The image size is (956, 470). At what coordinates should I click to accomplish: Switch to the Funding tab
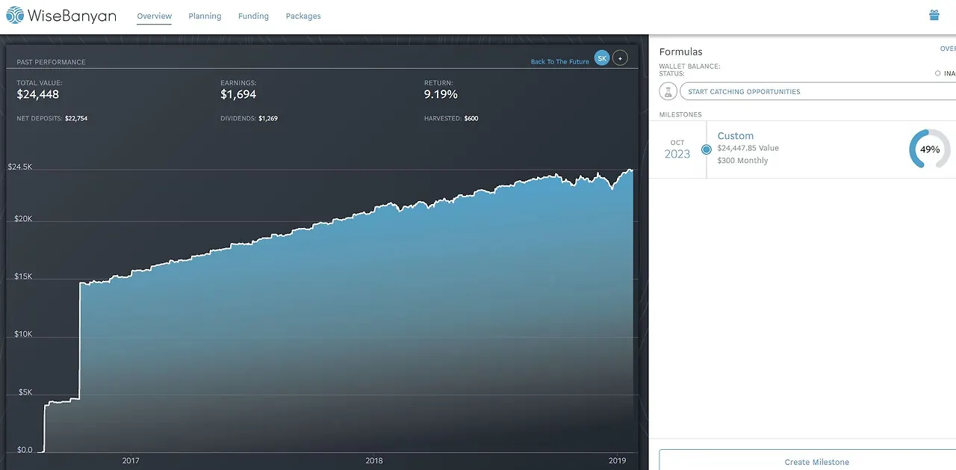pos(253,16)
